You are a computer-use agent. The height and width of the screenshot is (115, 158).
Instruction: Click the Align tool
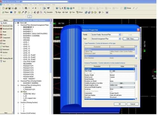click(58, 12)
